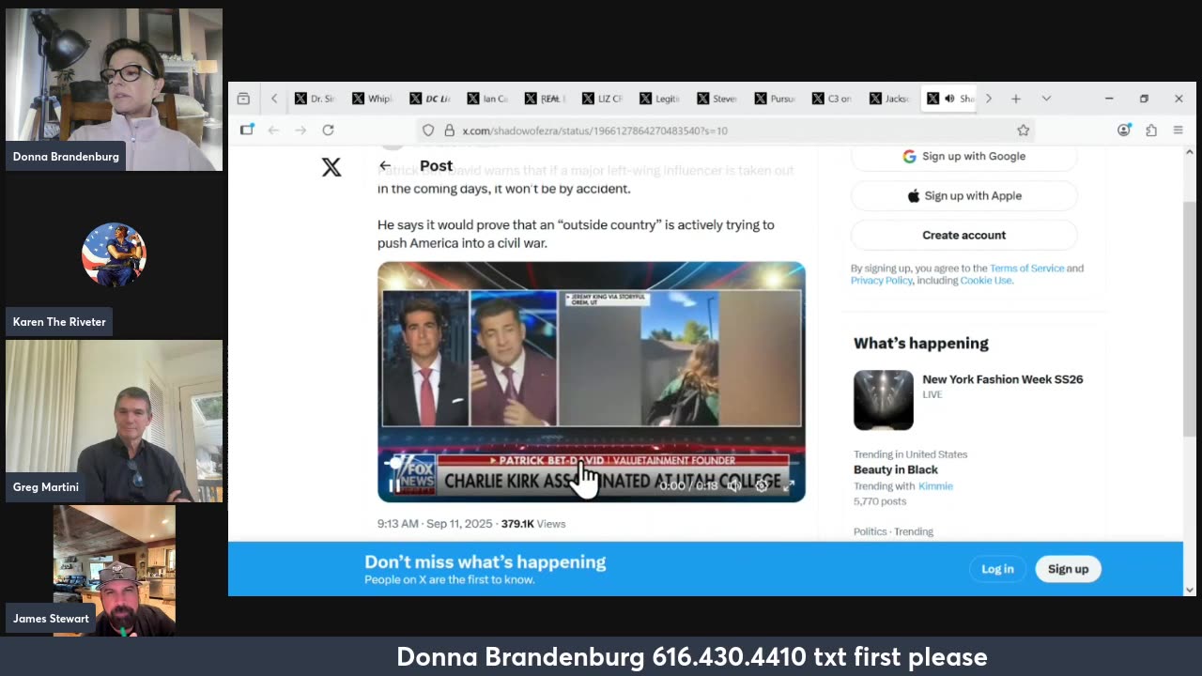Screen dimensions: 1202x676
Task: Open the browser account profile icon
Action: [1124, 131]
